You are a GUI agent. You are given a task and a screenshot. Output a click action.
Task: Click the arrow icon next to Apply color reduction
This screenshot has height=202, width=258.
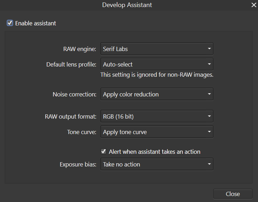point(209,94)
